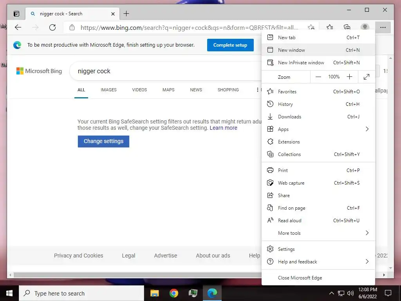Show hidden system tray icons
Image resolution: width=401 pixels, height=301 pixels.
pyautogui.click(x=331, y=293)
